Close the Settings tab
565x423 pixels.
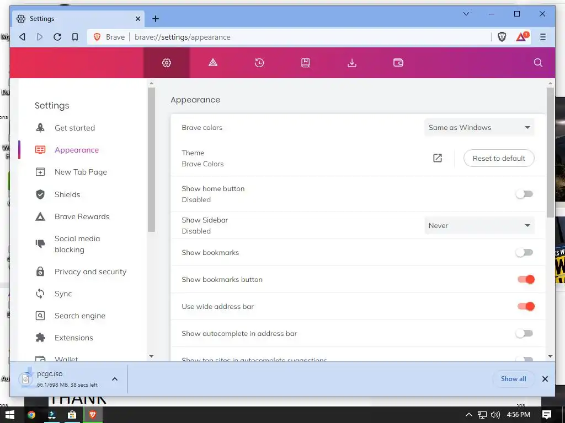[x=137, y=19]
